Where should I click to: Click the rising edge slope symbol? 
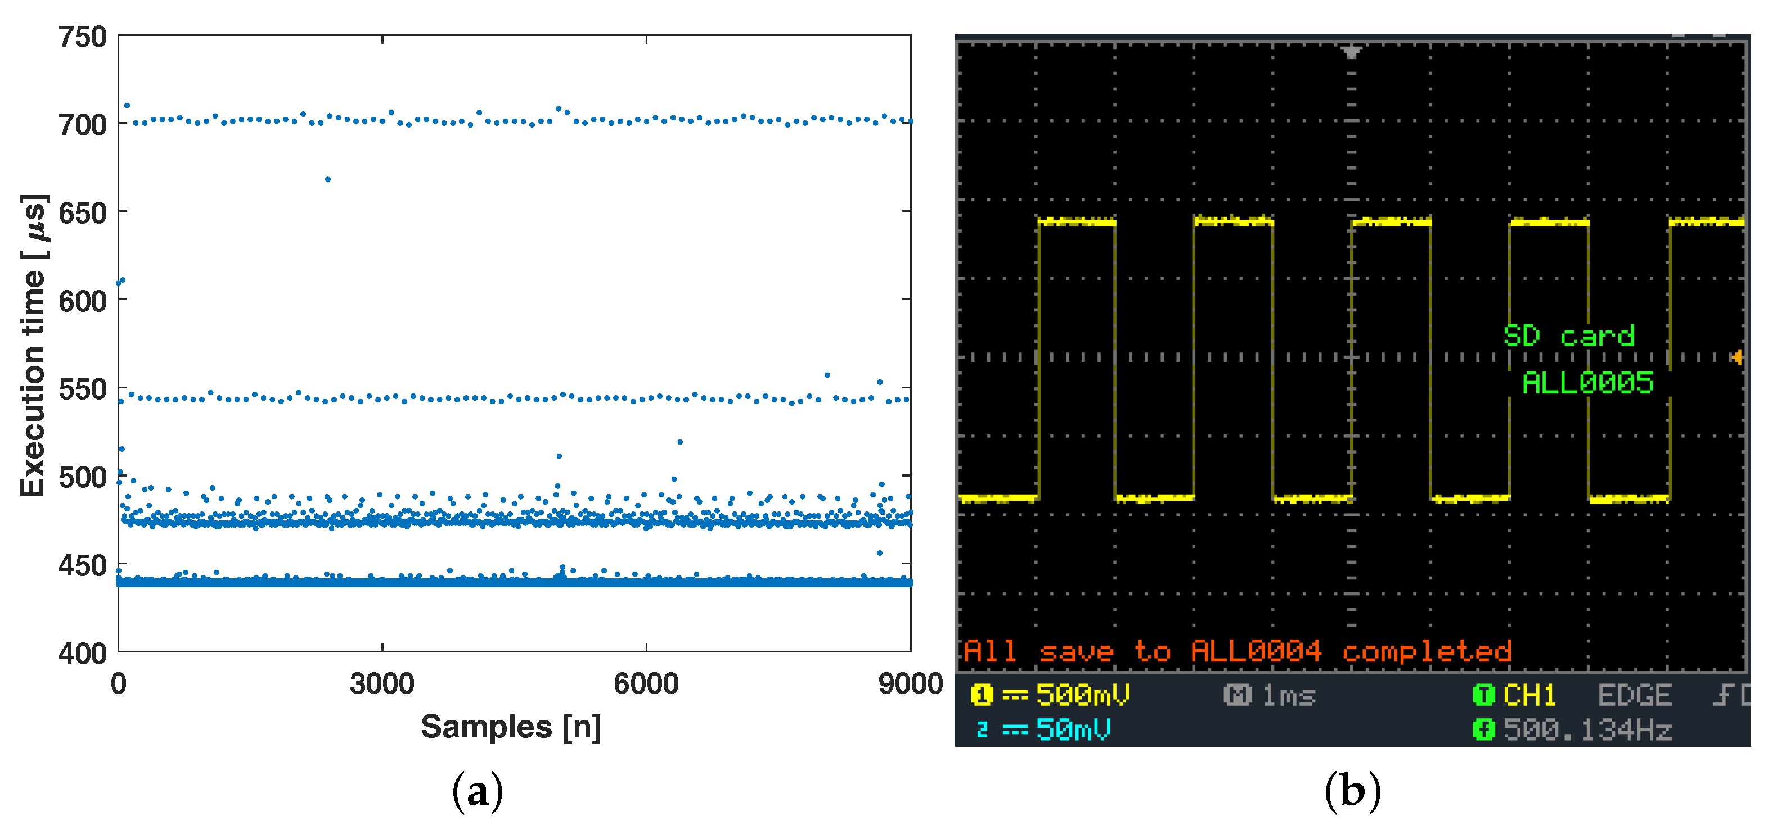(1724, 695)
